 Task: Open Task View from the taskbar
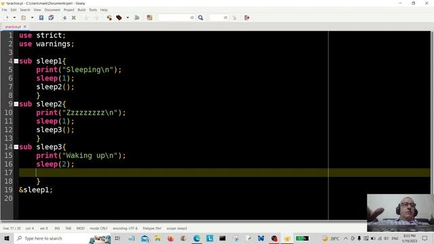pyautogui.click(x=117, y=238)
